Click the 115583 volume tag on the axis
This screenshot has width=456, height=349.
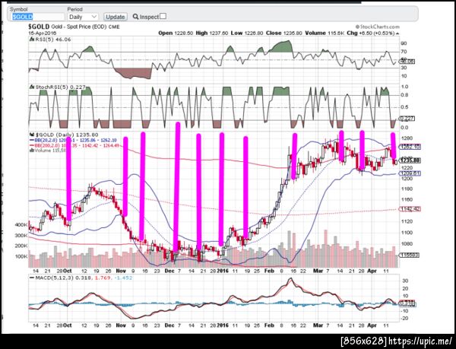[x=409, y=255]
